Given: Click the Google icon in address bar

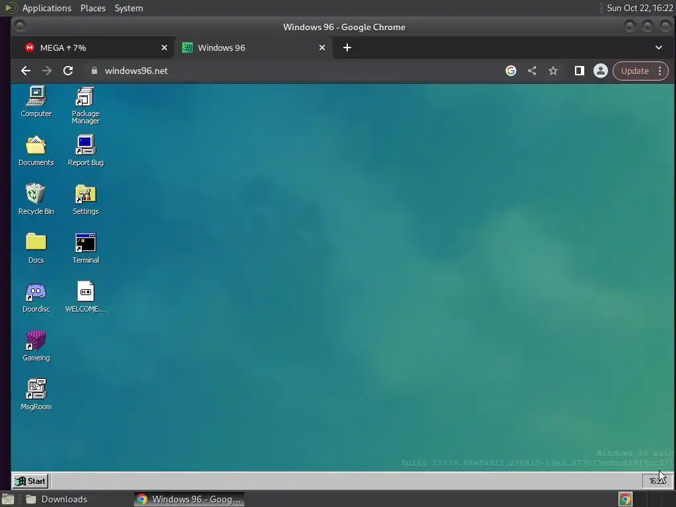Looking at the screenshot, I should [511, 71].
